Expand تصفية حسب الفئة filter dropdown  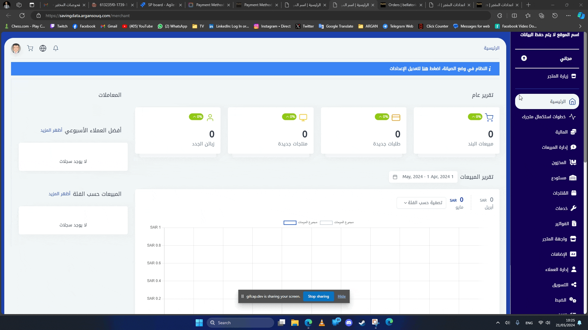click(421, 203)
